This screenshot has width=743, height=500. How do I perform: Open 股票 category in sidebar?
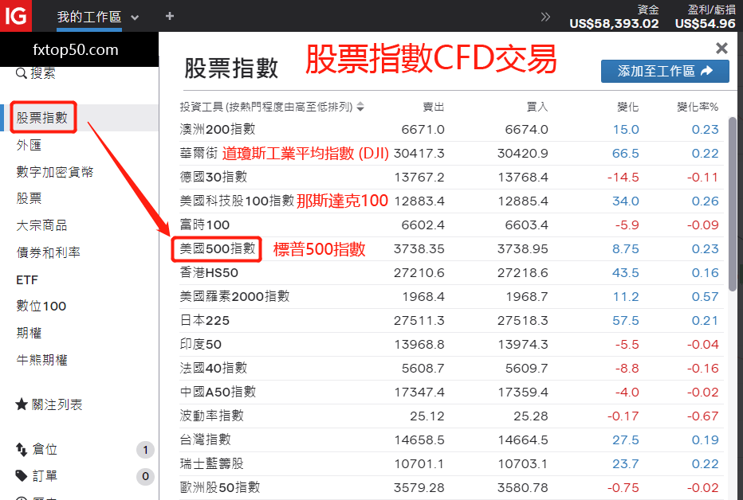pos(29,198)
